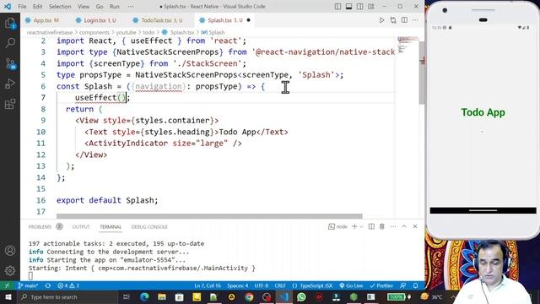Click the editor horizontal scrollbar
This screenshot has height=304, width=540.
(209, 216)
